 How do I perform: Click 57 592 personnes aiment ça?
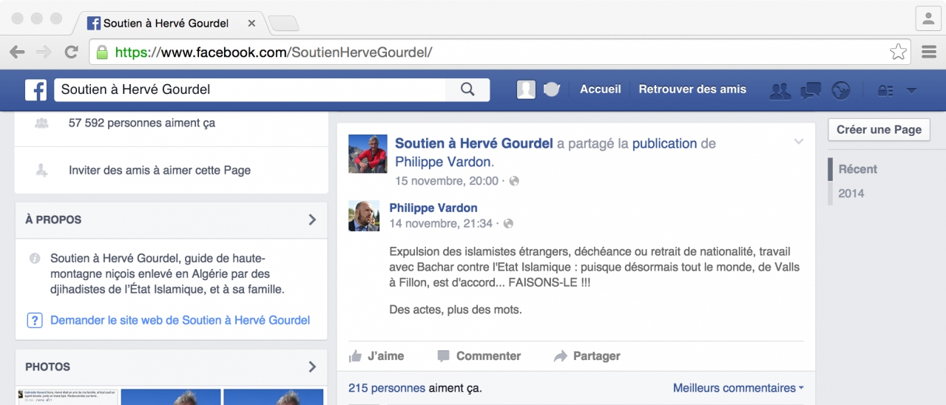(142, 123)
